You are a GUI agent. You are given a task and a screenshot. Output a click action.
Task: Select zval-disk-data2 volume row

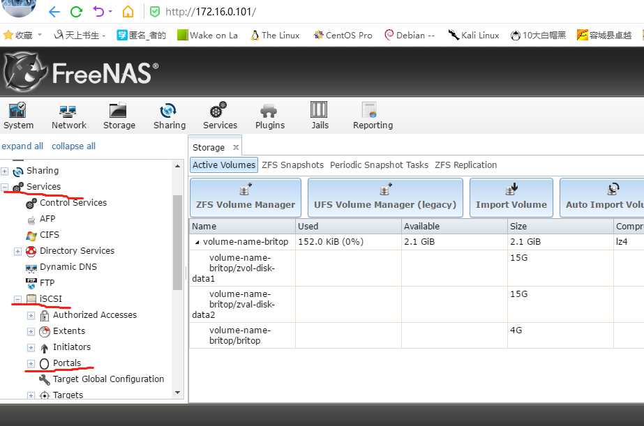coord(417,304)
